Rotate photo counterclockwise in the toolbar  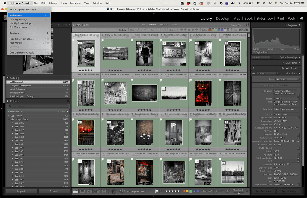pos(204,191)
